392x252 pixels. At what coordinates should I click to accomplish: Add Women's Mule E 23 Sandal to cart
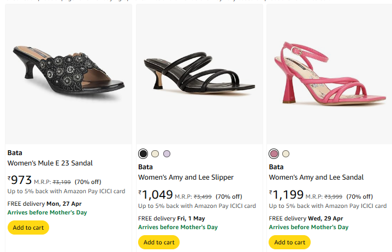click(x=28, y=228)
